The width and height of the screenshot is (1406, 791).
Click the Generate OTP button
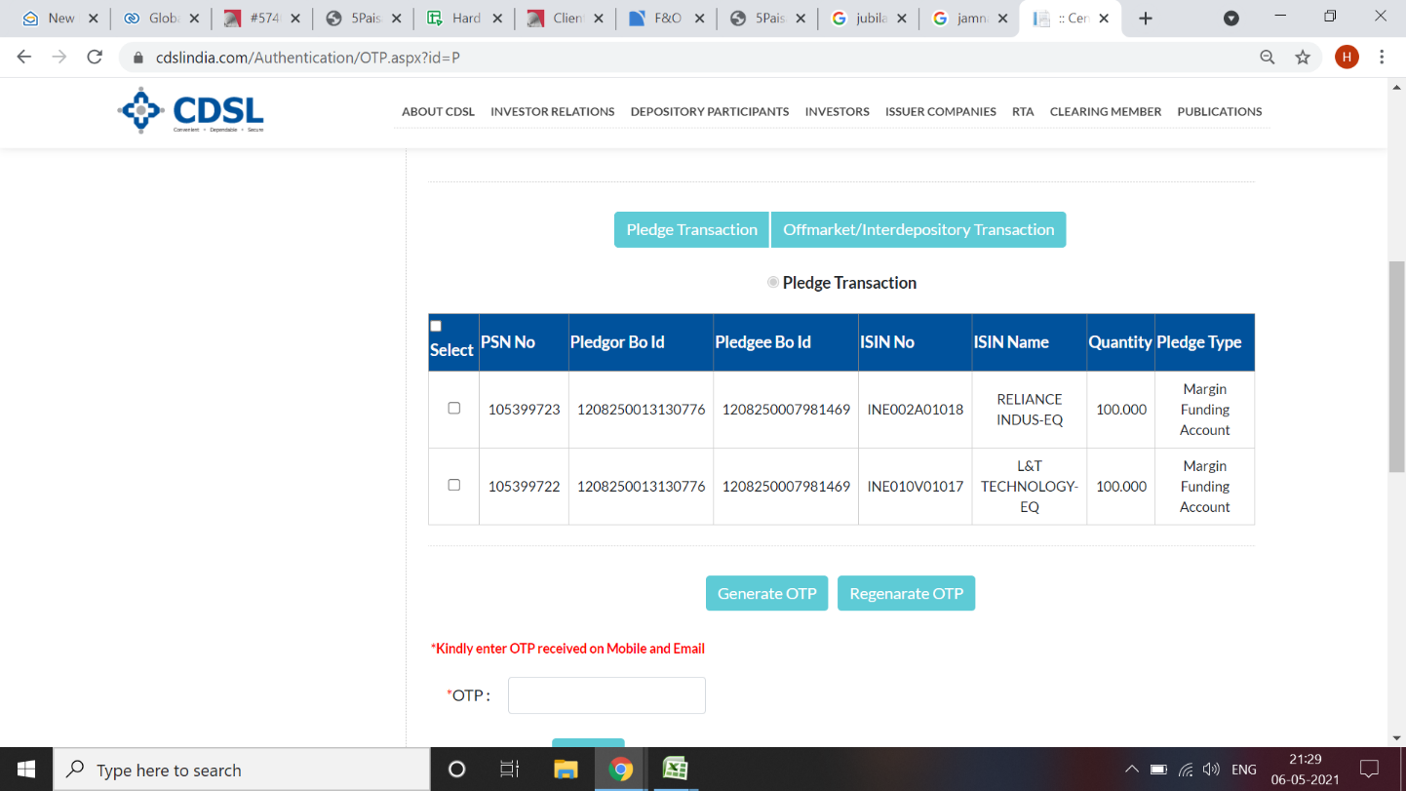(767, 593)
